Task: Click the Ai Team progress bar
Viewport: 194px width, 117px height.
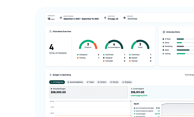Action: (x=185, y=39)
